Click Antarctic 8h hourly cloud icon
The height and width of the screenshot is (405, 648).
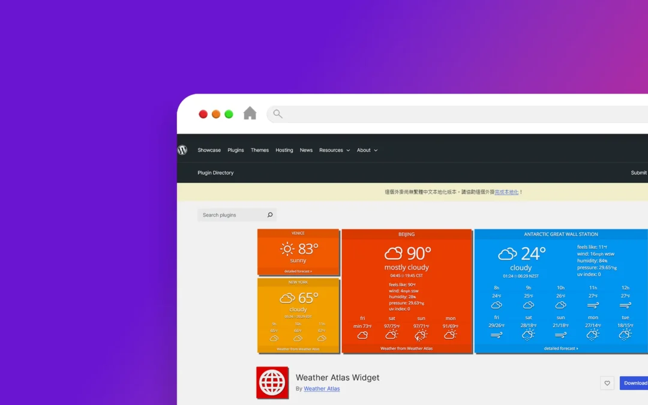pos(496,305)
